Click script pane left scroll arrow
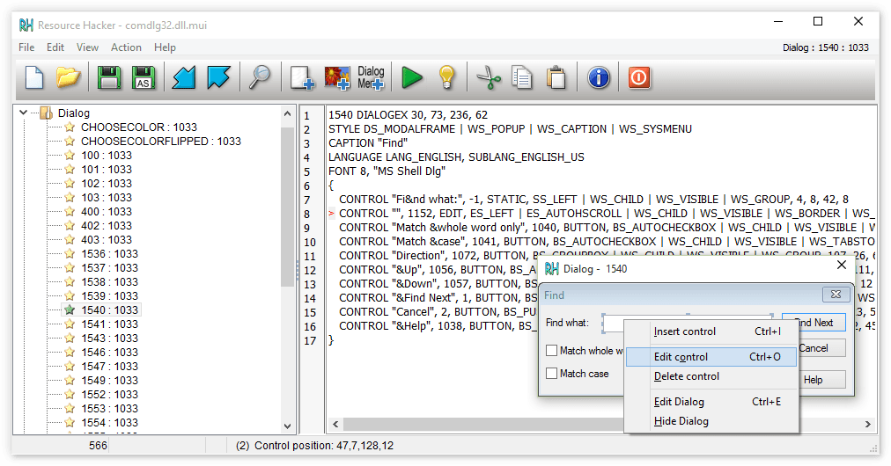Image resolution: width=891 pixels, height=466 pixels. click(335, 424)
